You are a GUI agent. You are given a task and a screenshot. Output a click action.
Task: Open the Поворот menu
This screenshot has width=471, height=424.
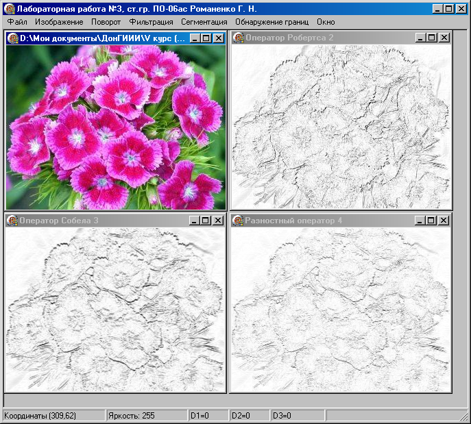click(x=106, y=22)
